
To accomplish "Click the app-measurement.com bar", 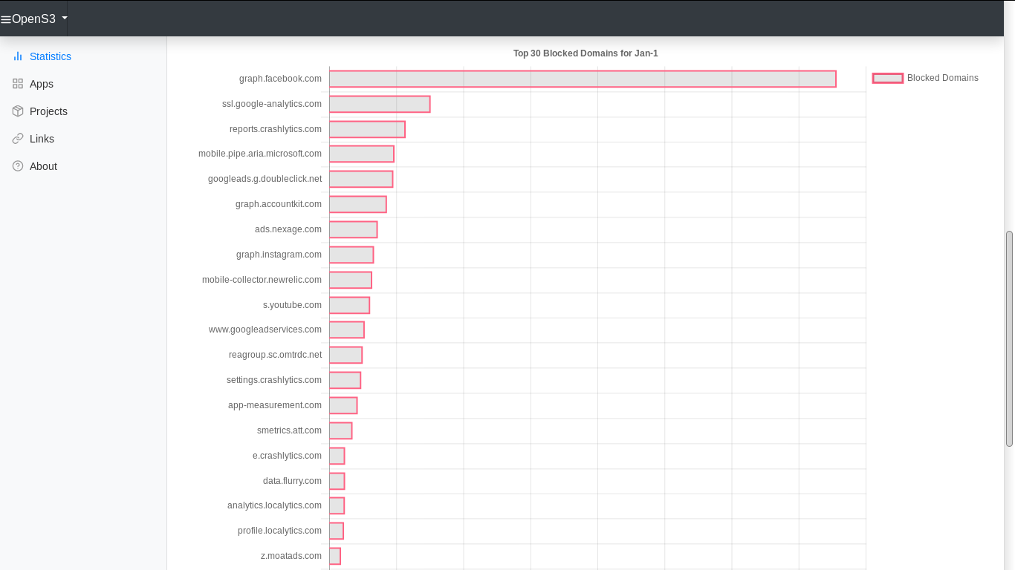I will point(343,405).
